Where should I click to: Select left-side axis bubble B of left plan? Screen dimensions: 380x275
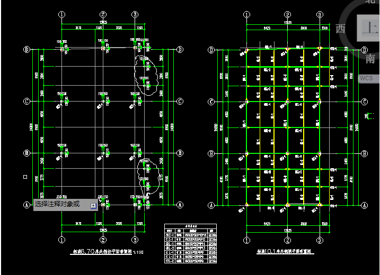point(26,153)
